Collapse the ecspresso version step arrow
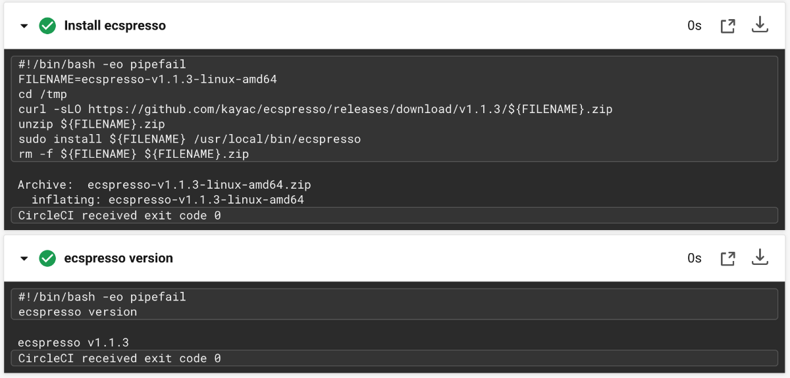Image resolution: width=790 pixels, height=378 pixels. tap(24, 259)
